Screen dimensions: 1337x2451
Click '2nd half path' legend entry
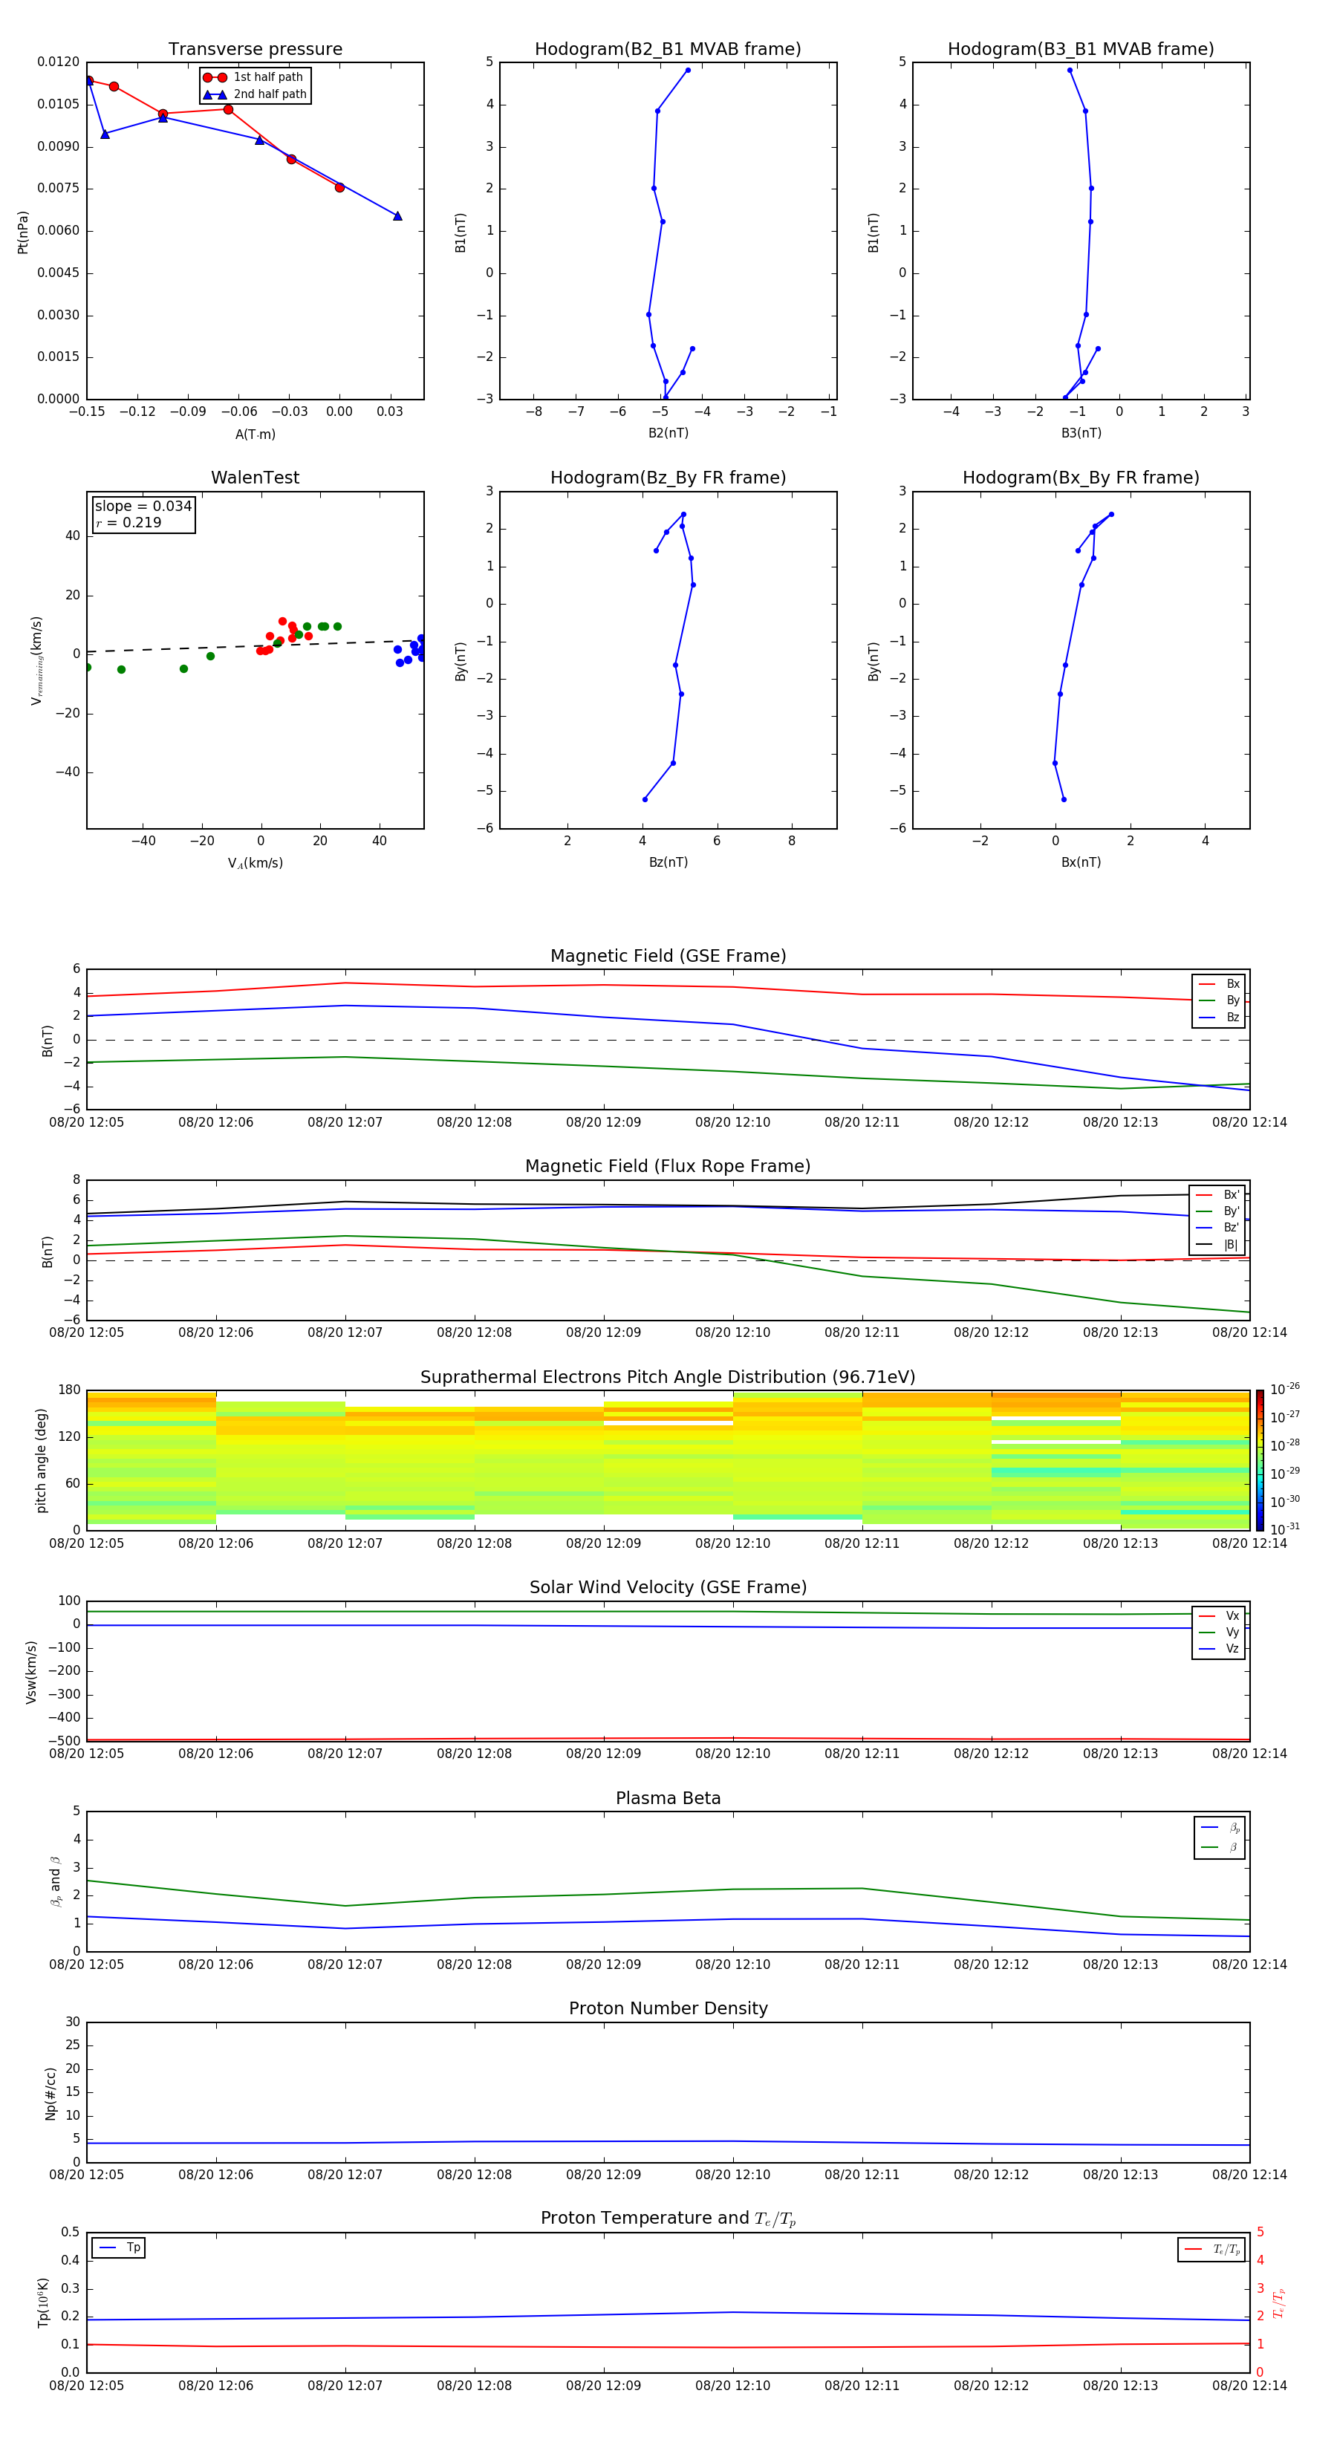coord(254,94)
